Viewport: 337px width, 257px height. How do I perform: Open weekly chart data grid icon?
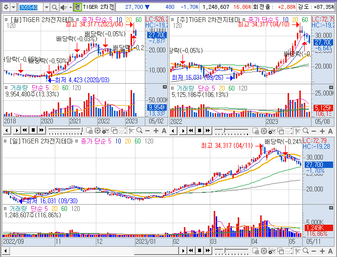(x=255, y=131)
